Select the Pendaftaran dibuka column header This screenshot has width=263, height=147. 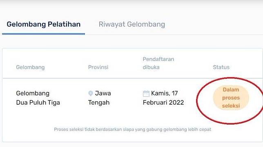coord(158,63)
